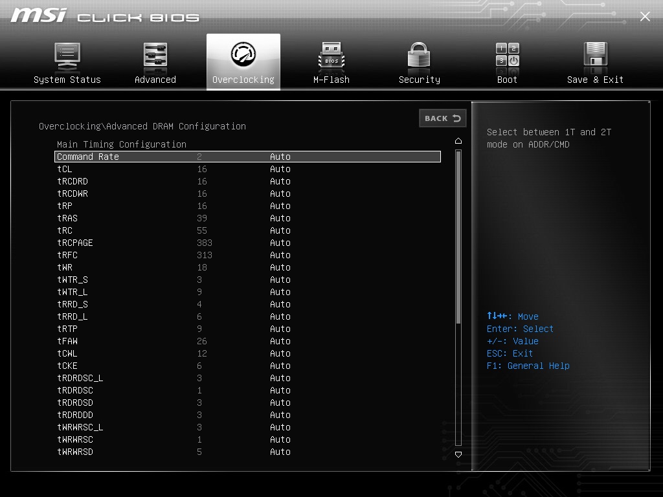
Task: Click scroll down arrow of timing list
Action: point(458,454)
